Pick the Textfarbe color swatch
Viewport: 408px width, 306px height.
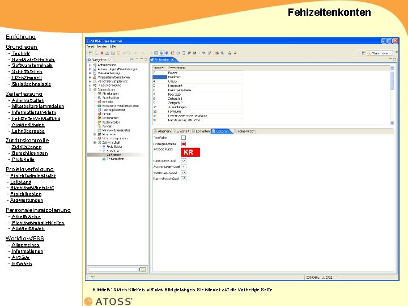(184, 138)
